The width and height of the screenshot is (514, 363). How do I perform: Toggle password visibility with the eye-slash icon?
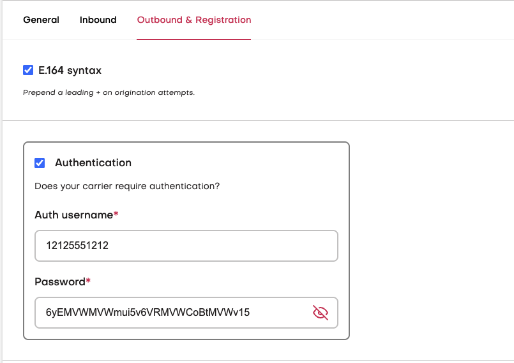321,312
